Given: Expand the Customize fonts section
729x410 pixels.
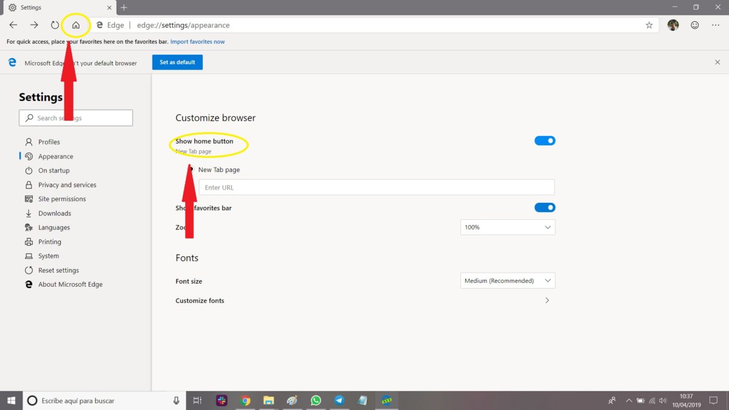Looking at the screenshot, I should 547,301.
